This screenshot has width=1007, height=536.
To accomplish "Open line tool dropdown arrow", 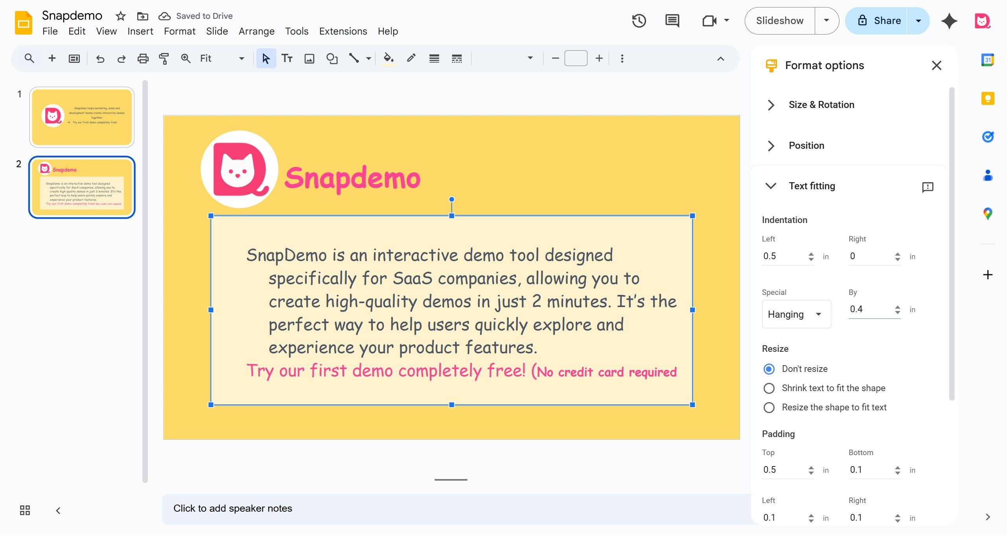I will click(368, 59).
